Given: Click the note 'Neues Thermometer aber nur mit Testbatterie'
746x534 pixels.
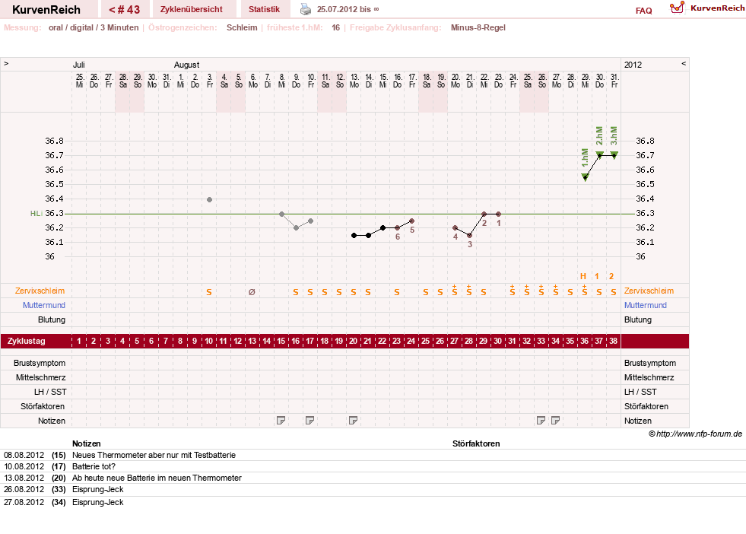Looking at the screenshot, I should 154,455.
